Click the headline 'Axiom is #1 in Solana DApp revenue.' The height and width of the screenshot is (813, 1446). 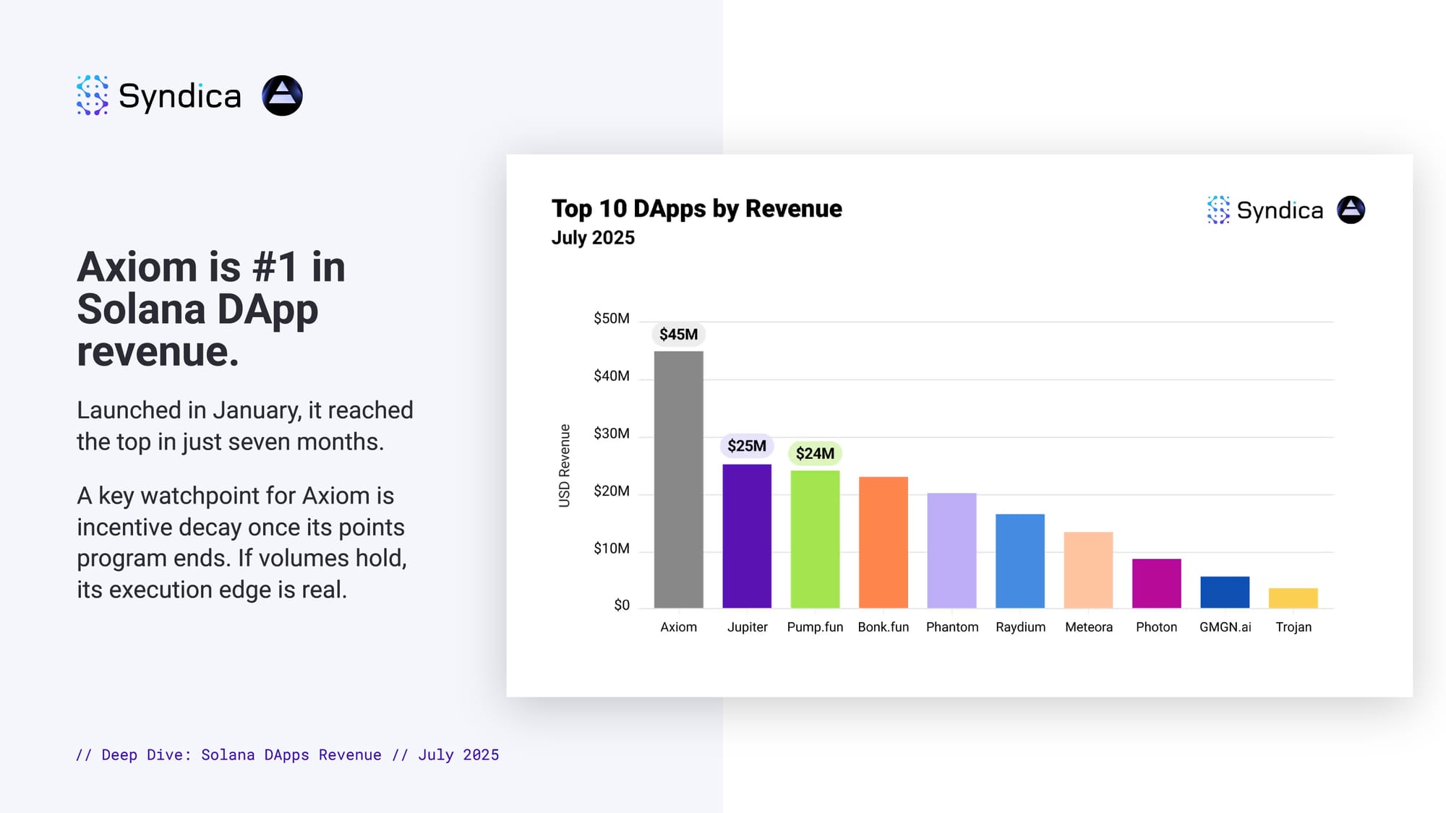[x=211, y=309]
